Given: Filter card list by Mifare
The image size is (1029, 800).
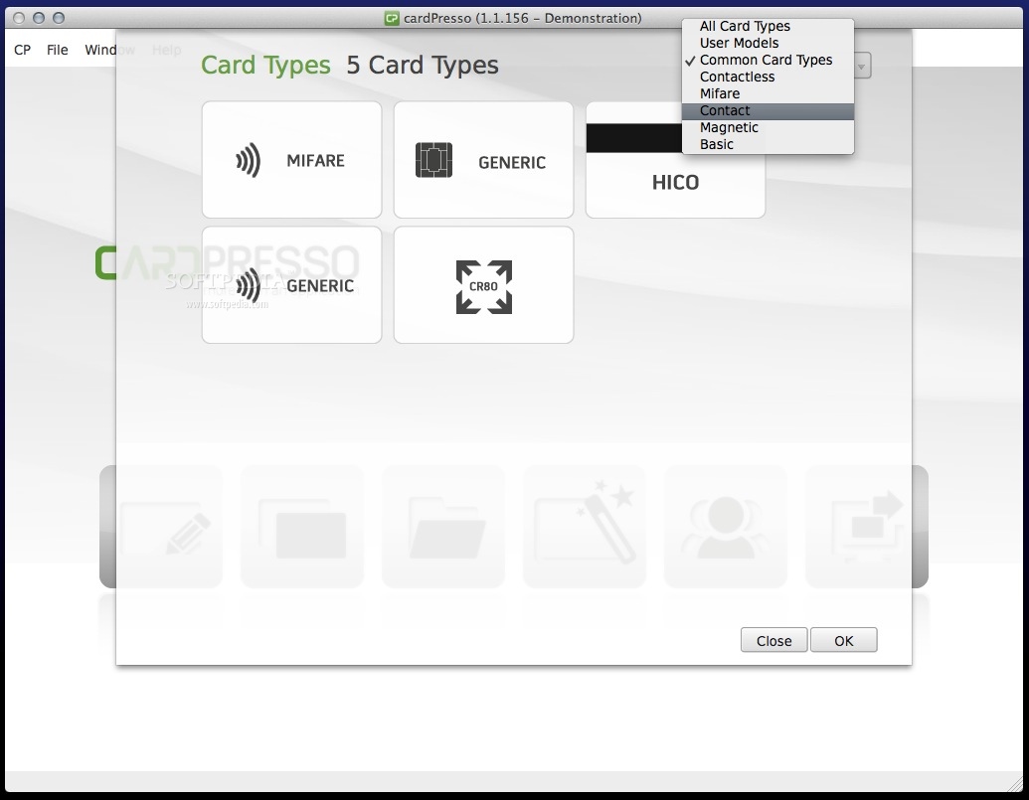Looking at the screenshot, I should pyautogui.click(x=768, y=93).
